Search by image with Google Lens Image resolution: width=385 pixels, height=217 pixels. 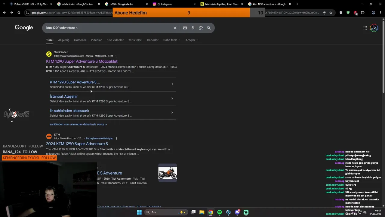201,28
